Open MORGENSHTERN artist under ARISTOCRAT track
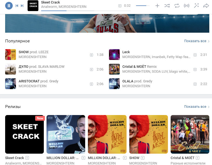212x165 pixels. (x=32, y=86)
